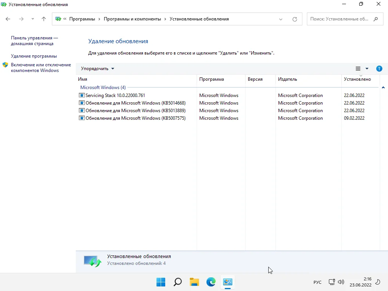Click Control Panel taskbar icon

coord(228,282)
